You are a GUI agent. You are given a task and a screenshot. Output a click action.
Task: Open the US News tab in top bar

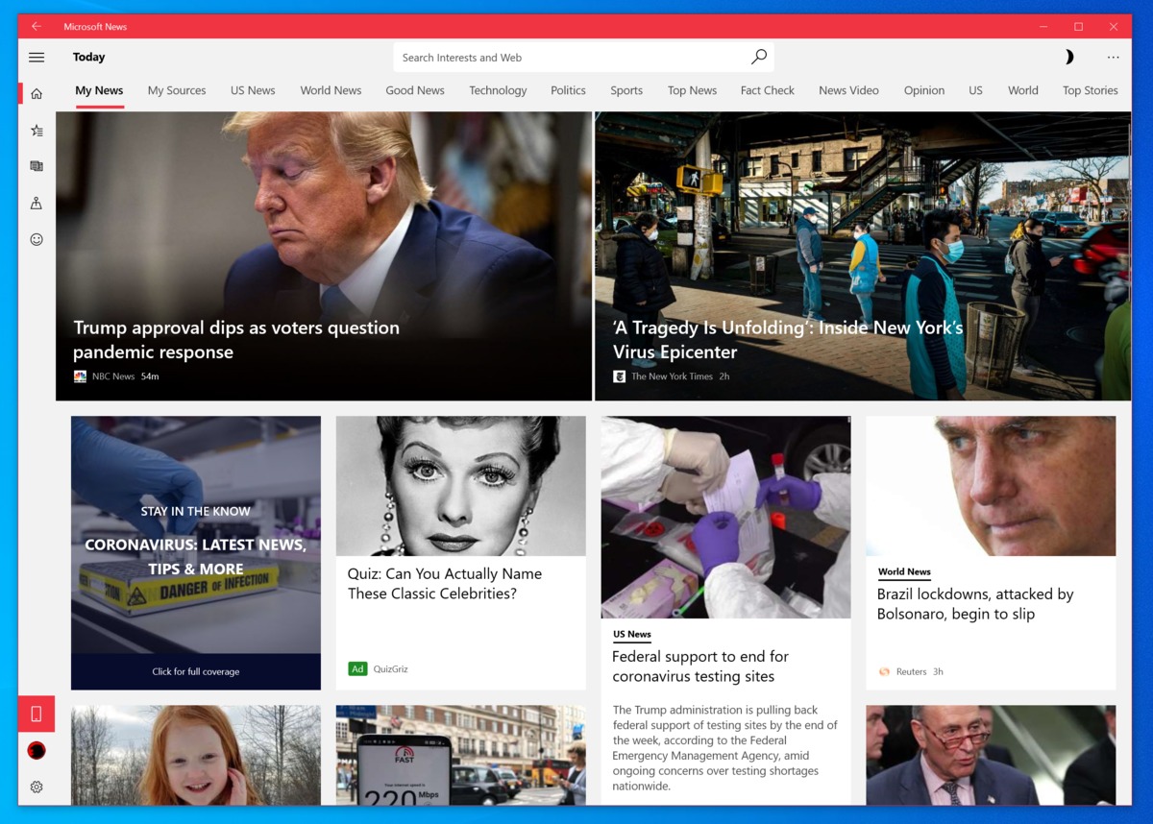(x=253, y=90)
